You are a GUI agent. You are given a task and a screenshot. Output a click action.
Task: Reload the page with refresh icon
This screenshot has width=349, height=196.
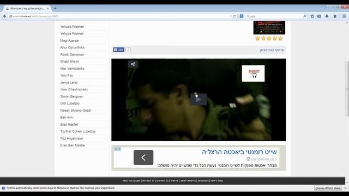[234, 16]
